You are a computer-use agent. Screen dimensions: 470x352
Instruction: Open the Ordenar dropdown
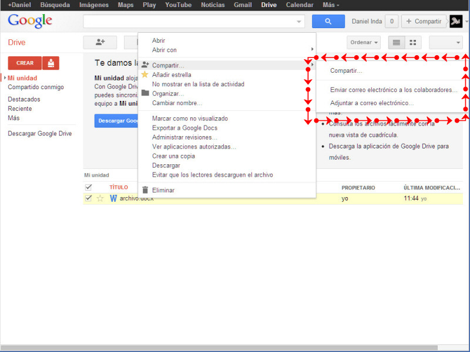pyautogui.click(x=364, y=42)
